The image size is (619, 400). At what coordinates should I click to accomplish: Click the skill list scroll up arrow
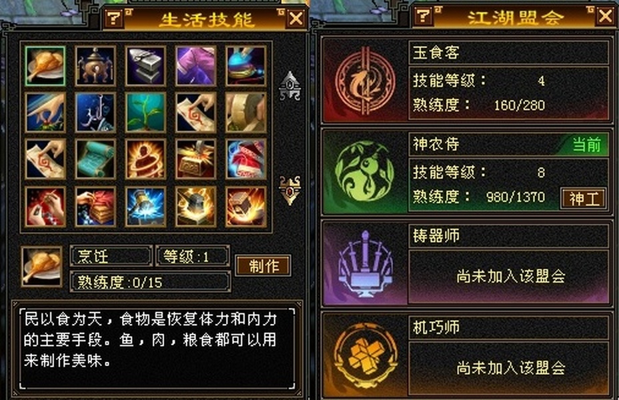click(x=289, y=85)
